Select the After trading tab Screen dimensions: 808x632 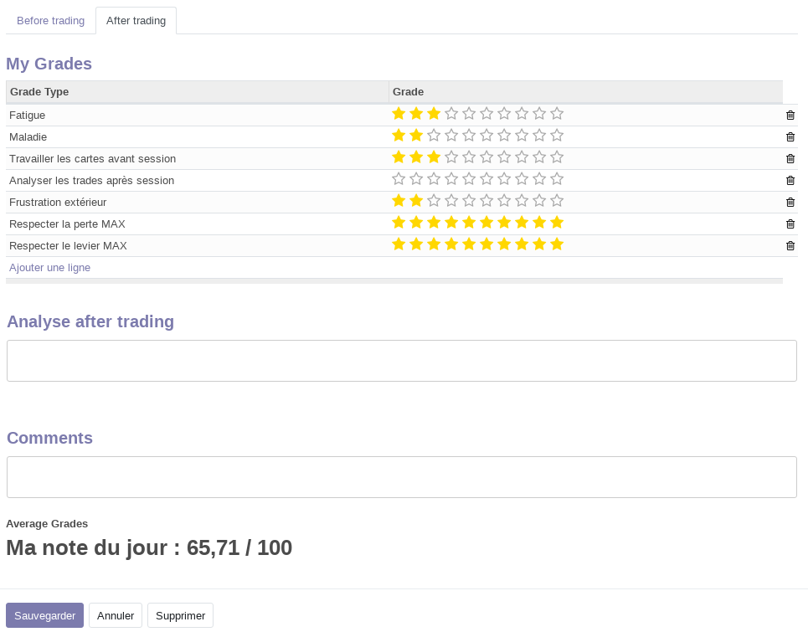coord(136,21)
